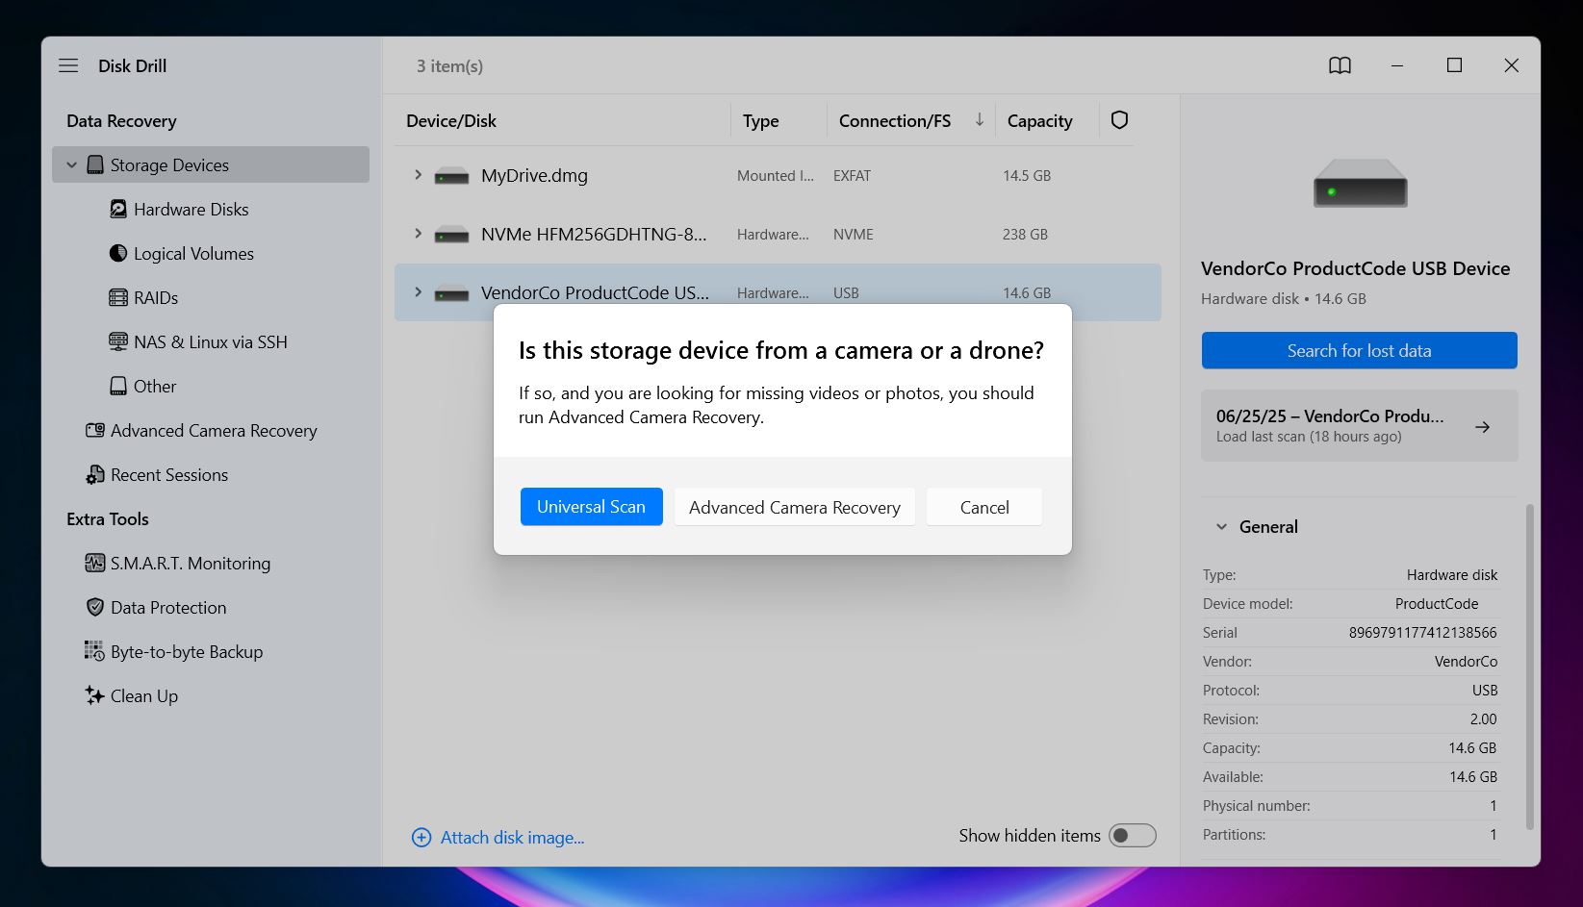This screenshot has height=907, width=1583.
Task: Open RAIDs in the sidebar
Action: click(156, 298)
